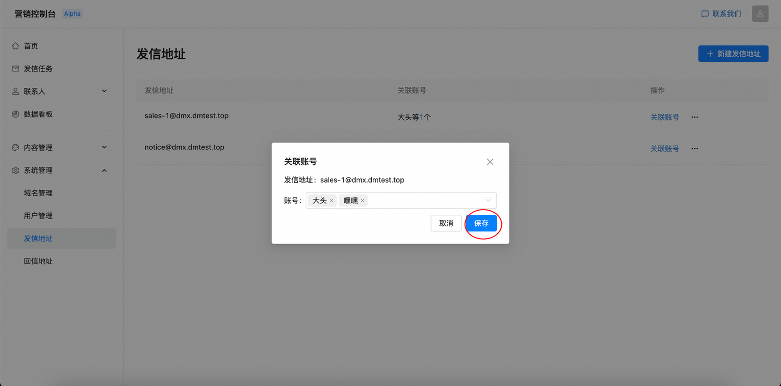Click the 发信地址 column header
Image resolution: width=781 pixels, height=386 pixels.
[159, 90]
